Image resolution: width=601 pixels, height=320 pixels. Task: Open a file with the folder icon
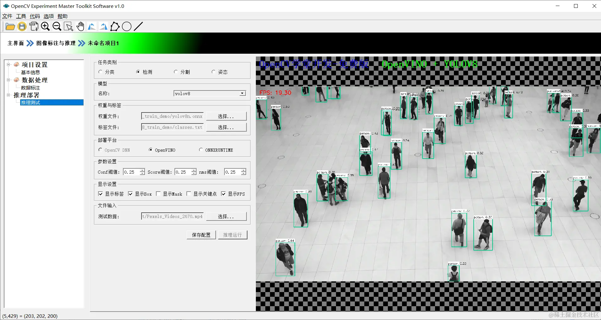[10, 27]
